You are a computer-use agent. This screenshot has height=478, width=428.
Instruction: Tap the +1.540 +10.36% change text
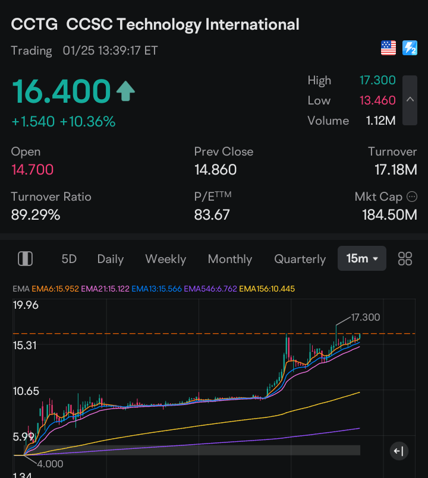[x=64, y=121]
